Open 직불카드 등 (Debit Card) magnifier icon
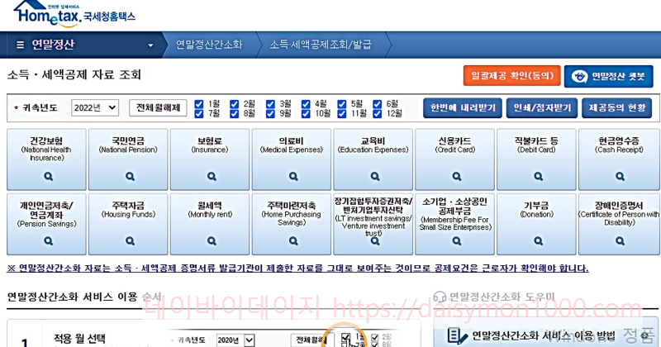Viewport: 661px width, 347px height. point(539,176)
